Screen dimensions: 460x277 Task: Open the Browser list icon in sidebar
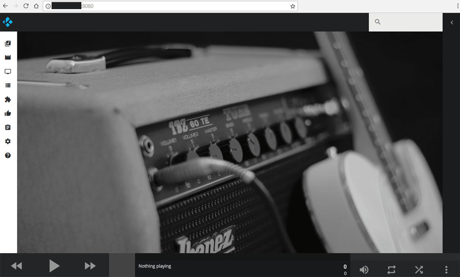8,85
